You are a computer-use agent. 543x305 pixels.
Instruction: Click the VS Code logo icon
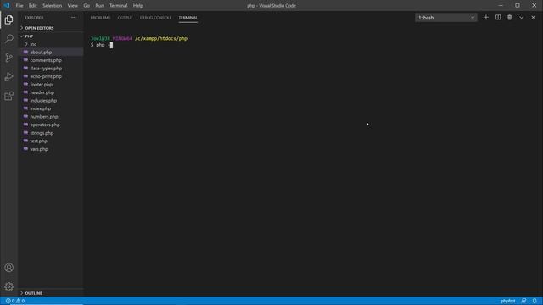coord(7,6)
